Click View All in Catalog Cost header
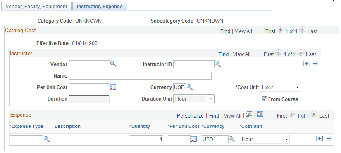 pos(243,31)
